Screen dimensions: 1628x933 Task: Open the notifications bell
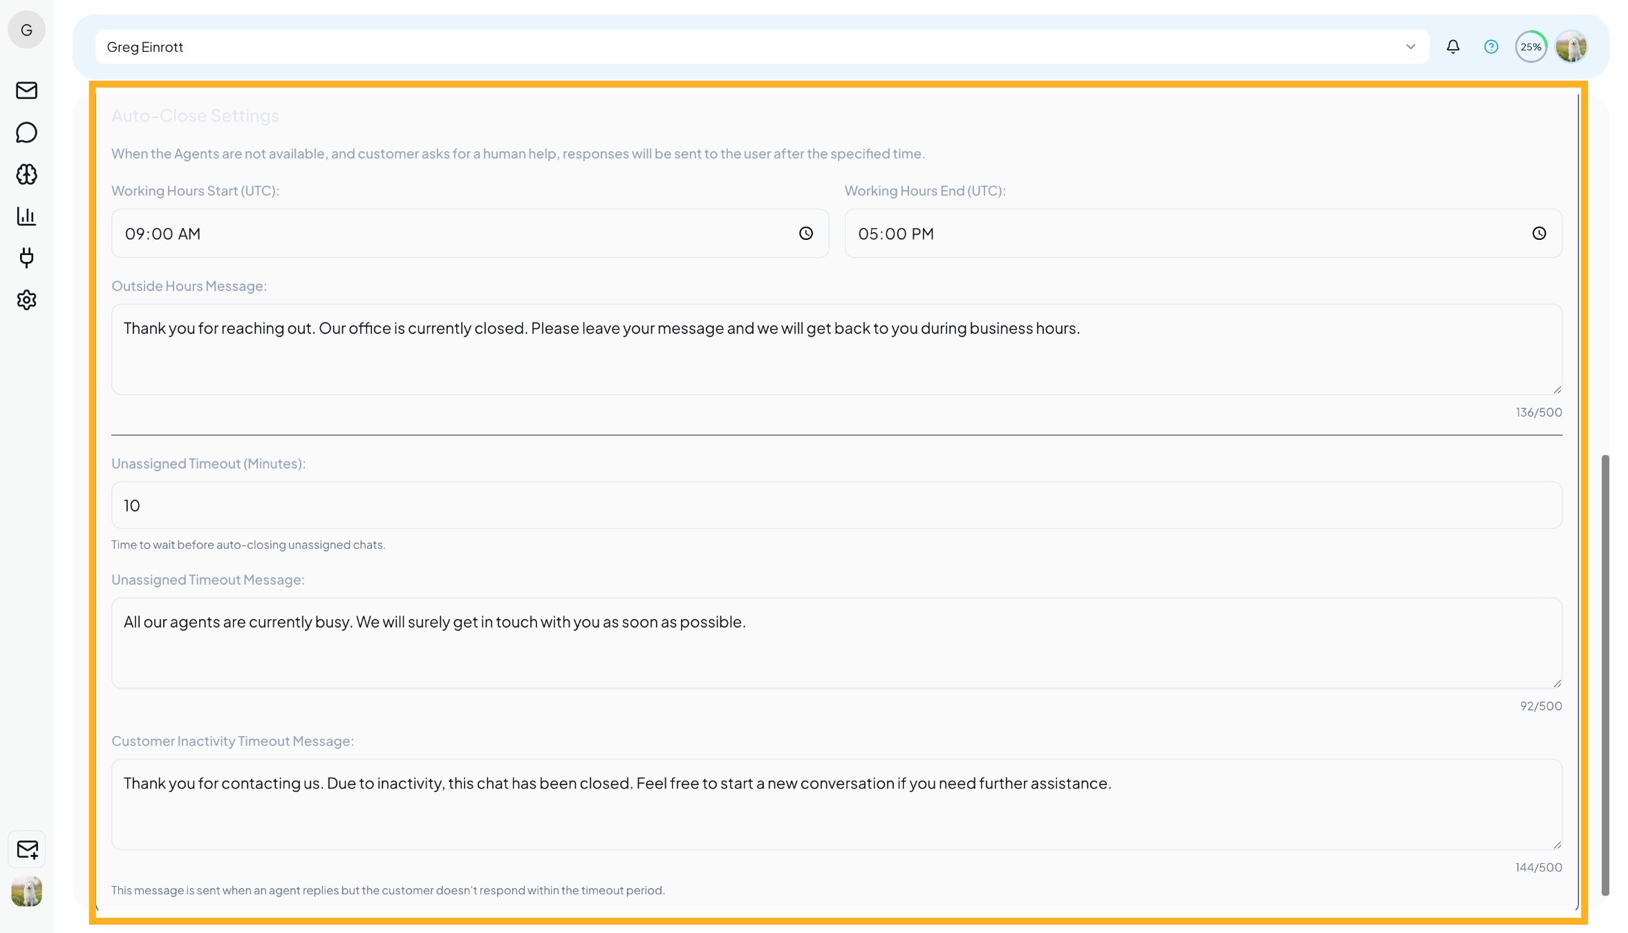tap(1452, 46)
